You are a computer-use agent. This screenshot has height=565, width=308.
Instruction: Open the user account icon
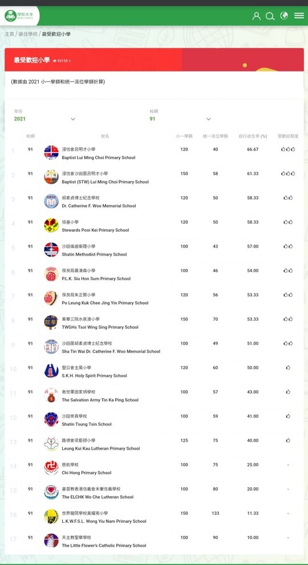[257, 16]
